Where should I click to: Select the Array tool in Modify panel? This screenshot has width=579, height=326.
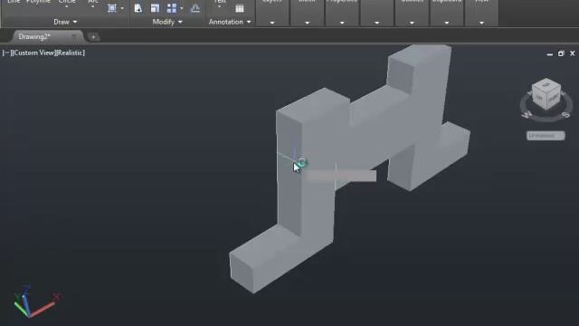tap(172, 8)
